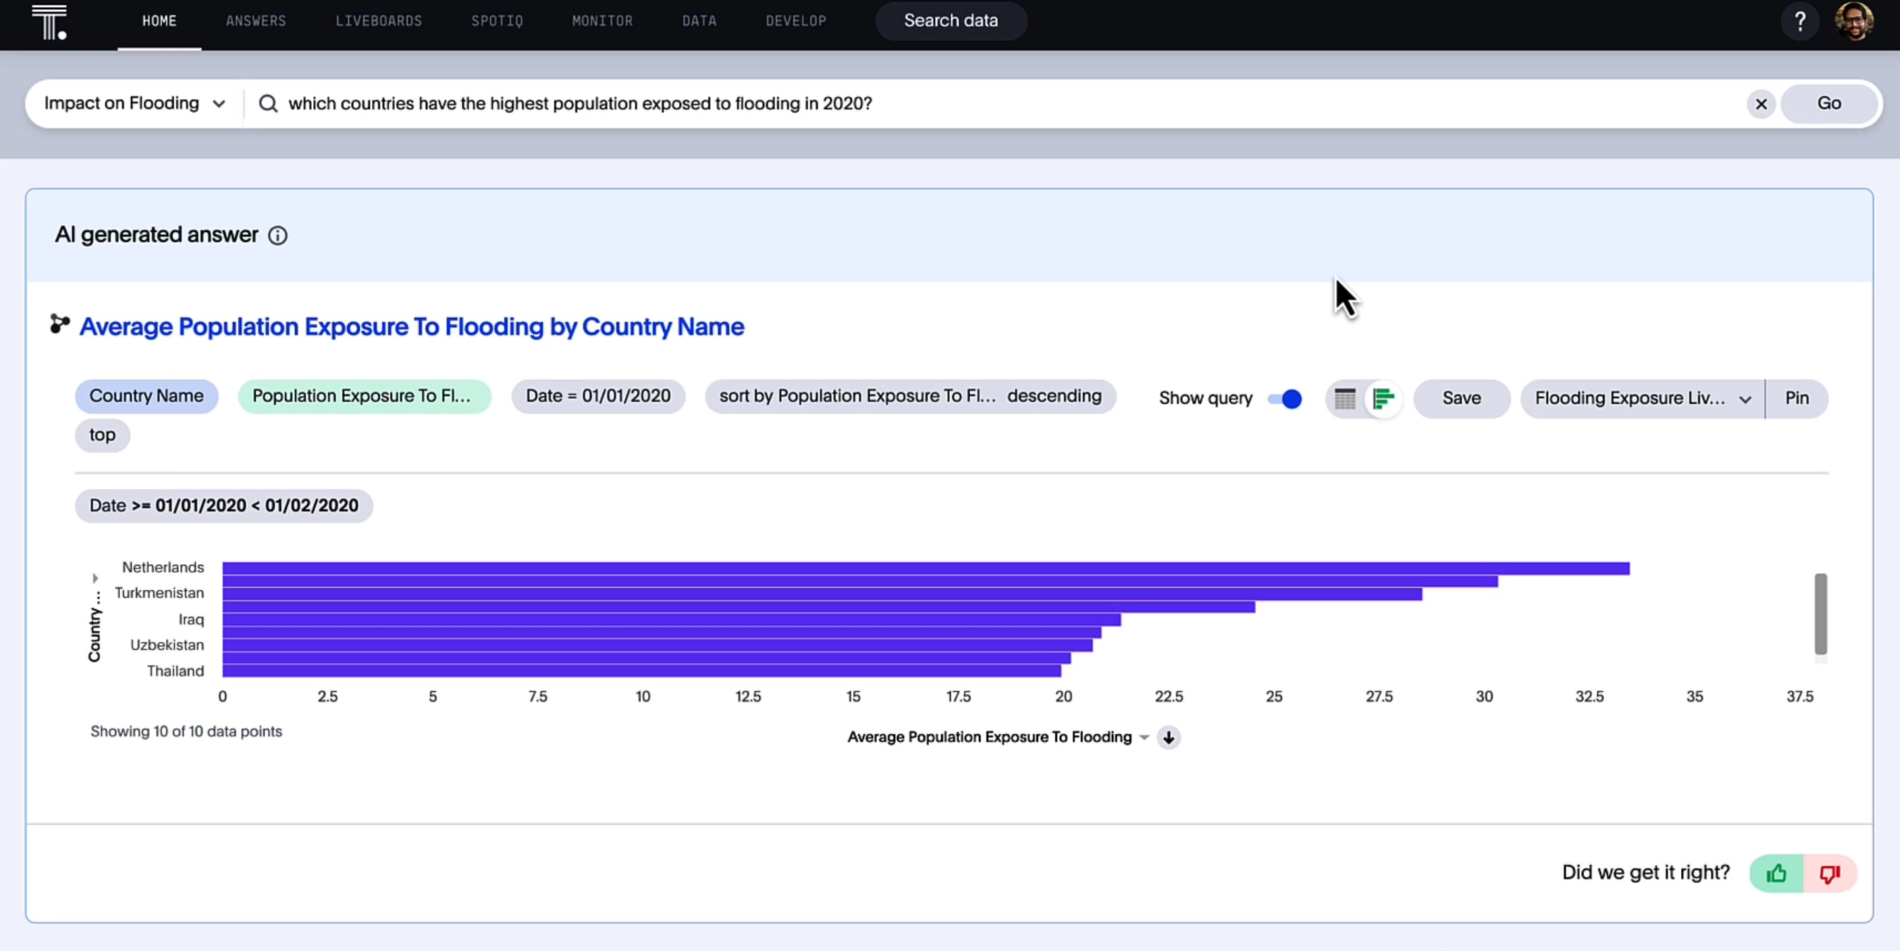Select the SPOTIQ menu tab
The image size is (1900, 951).
496,20
